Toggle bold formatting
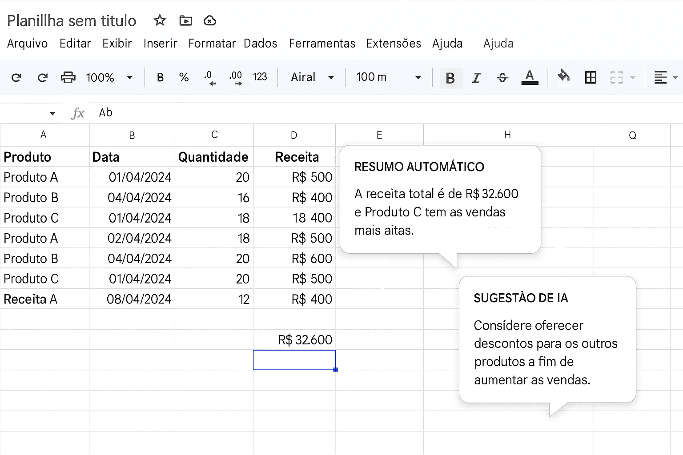Viewport: 683px width, 455px height. pos(450,77)
